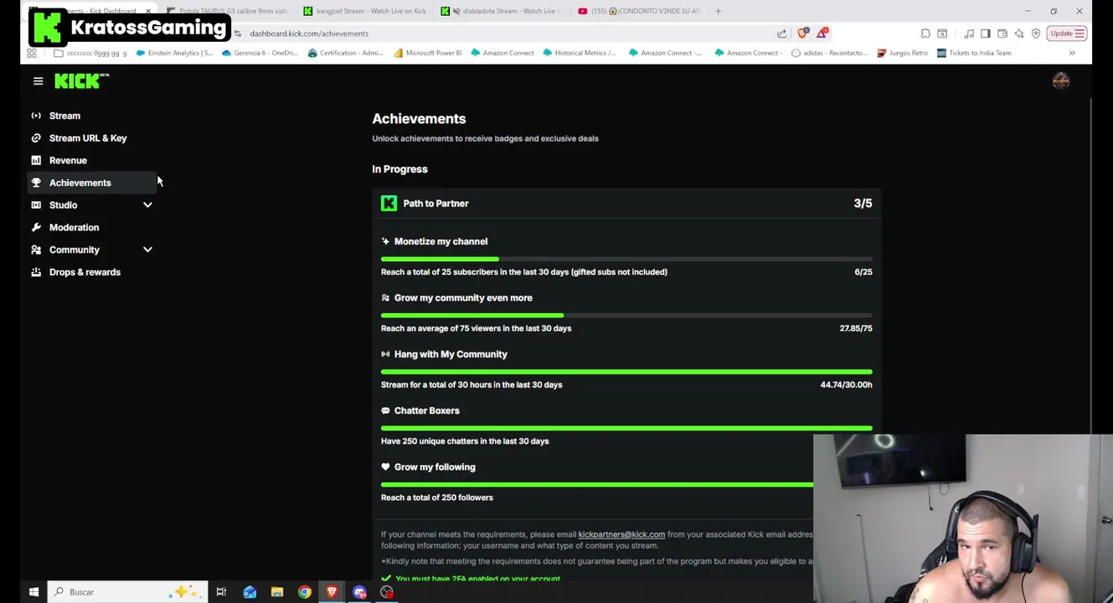
Task: Click the 3/5 Path to Partner count
Action: [x=863, y=204]
